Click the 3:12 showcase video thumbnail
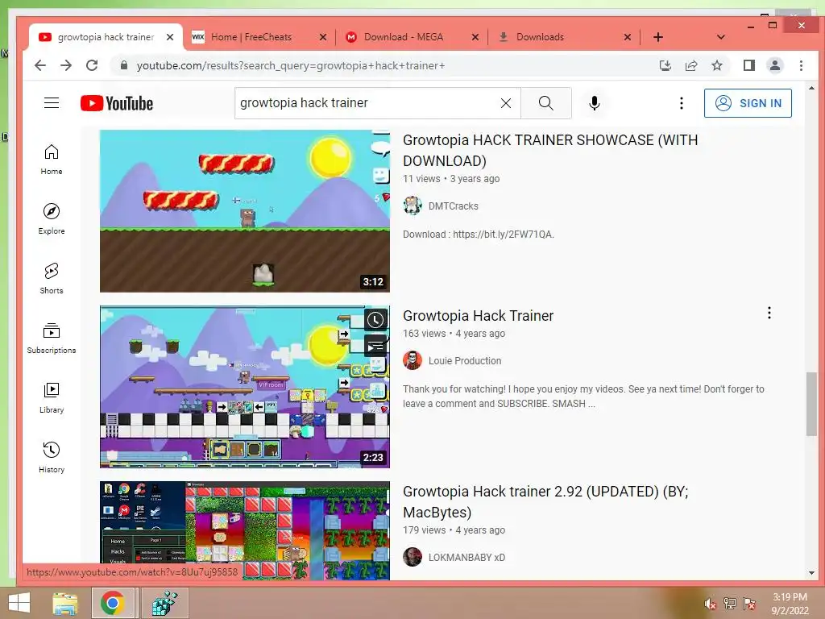 tap(245, 210)
